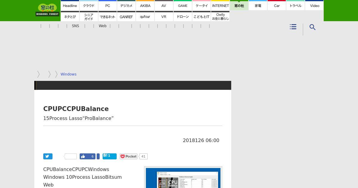Image resolution: width=358 pixels, height=188 pixels.
Task: Open the CPUBalance screenshot thumbnail
Action: click(x=183, y=177)
